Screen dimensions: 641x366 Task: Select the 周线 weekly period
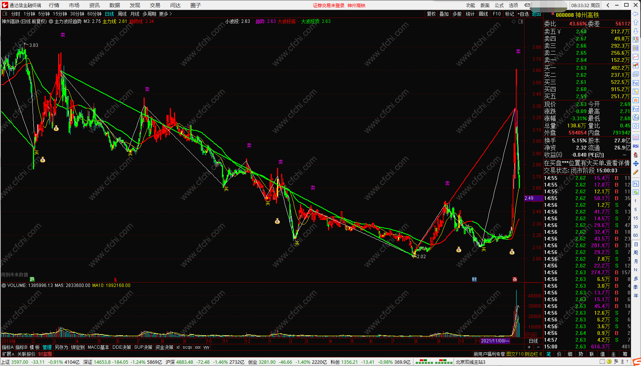(x=122, y=14)
